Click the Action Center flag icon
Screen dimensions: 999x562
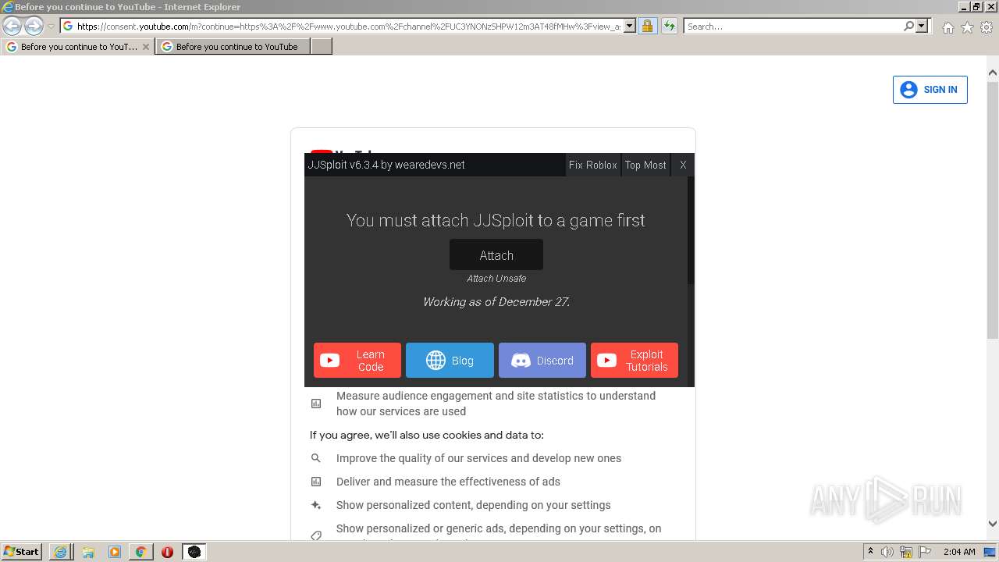click(x=925, y=552)
